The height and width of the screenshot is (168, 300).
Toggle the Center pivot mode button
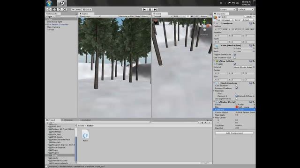coord(76,9)
